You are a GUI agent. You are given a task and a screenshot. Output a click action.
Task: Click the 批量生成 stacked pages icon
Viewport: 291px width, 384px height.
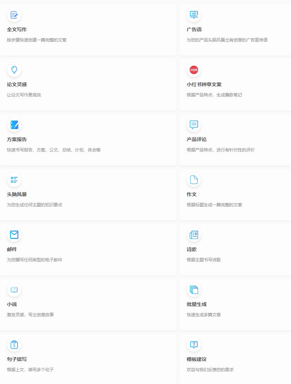[x=194, y=290]
